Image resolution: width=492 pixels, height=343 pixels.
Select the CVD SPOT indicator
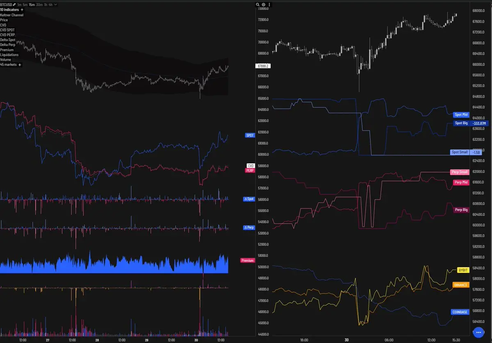(7, 30)
